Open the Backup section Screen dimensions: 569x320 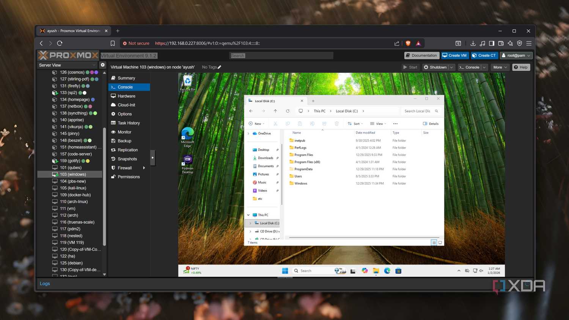(x=129, y=141)
